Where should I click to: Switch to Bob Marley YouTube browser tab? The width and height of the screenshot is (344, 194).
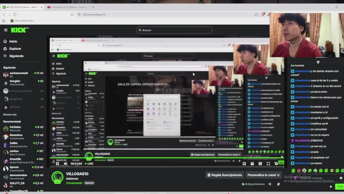pyautogui.click(x=67, y=7)
